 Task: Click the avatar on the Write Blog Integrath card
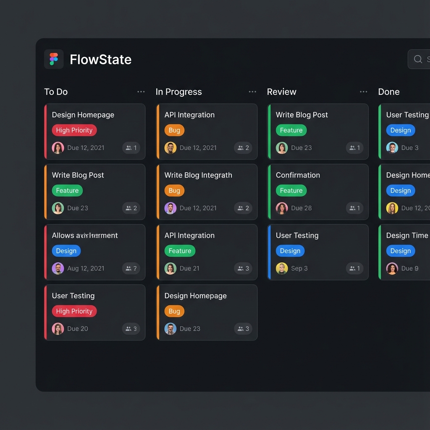point(170,208)
